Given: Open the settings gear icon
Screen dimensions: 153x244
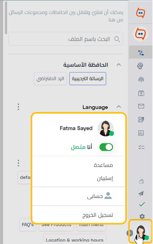Looking at the screenshot, I should [142, 216].
